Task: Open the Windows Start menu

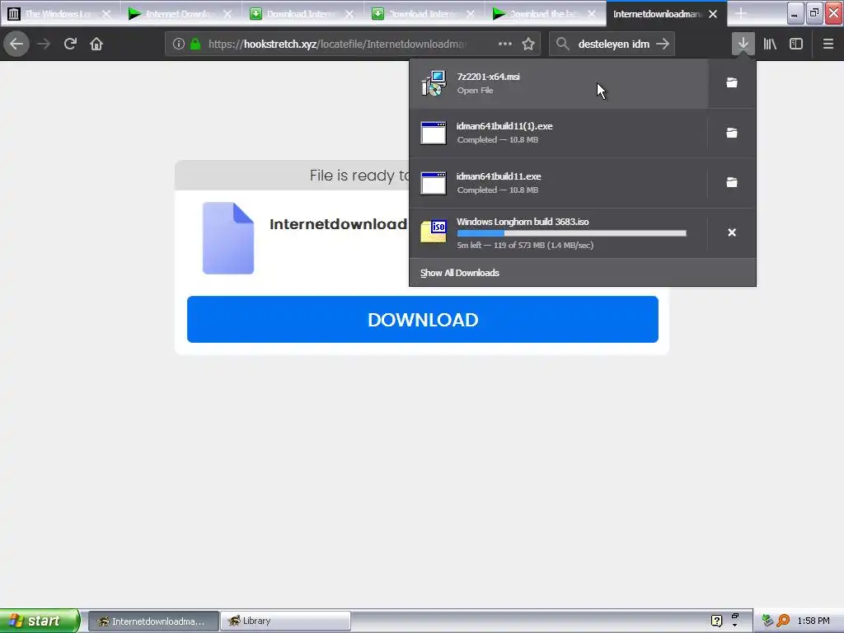Action: coord(40,621)
